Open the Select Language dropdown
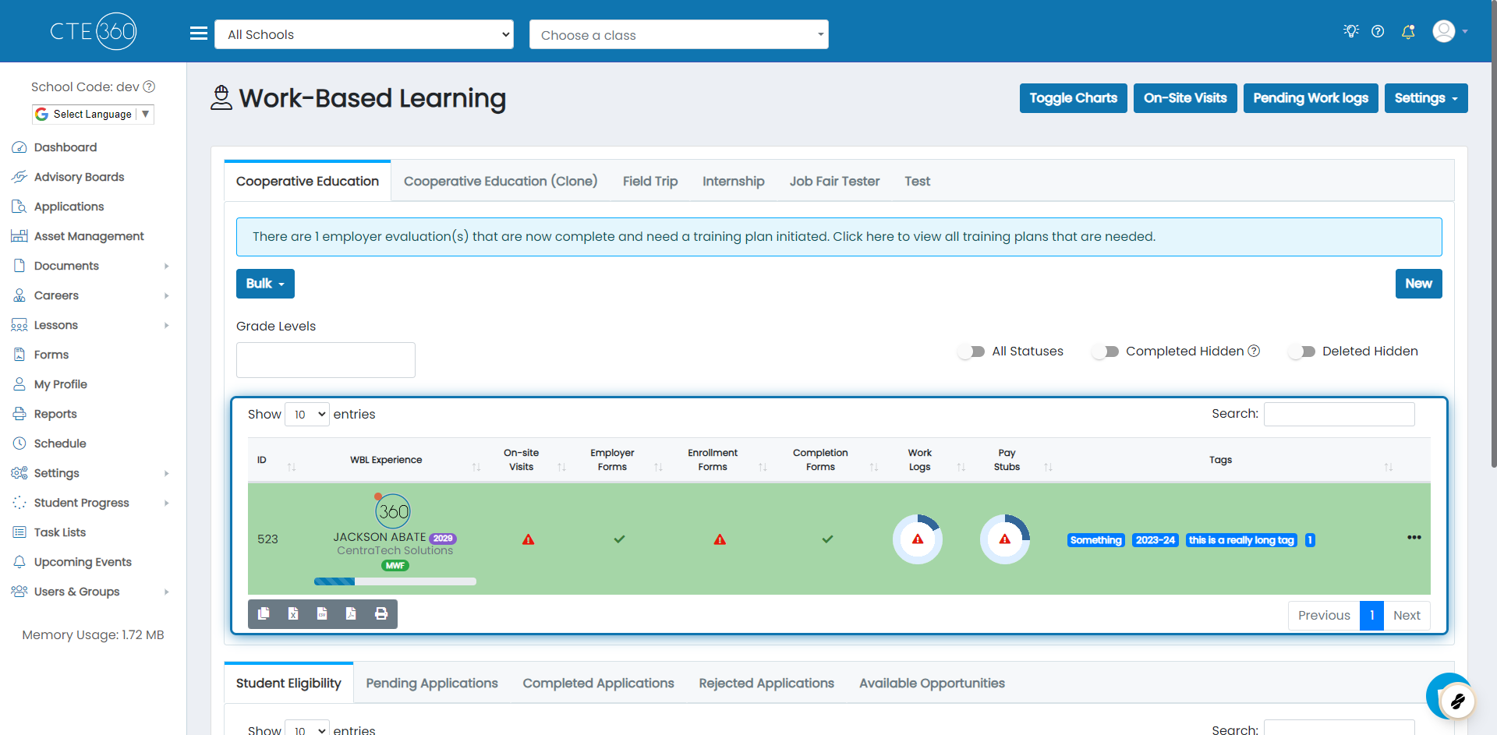The height and width of the screenshot is (735, 1497). [x=93, y=114]
